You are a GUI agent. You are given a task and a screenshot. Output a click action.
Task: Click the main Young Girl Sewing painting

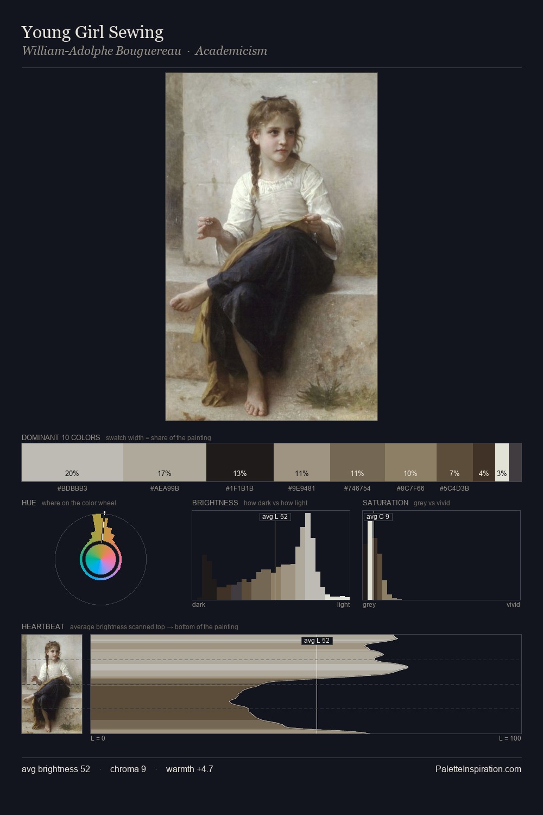pyautogui.click(x=271, y=247)
